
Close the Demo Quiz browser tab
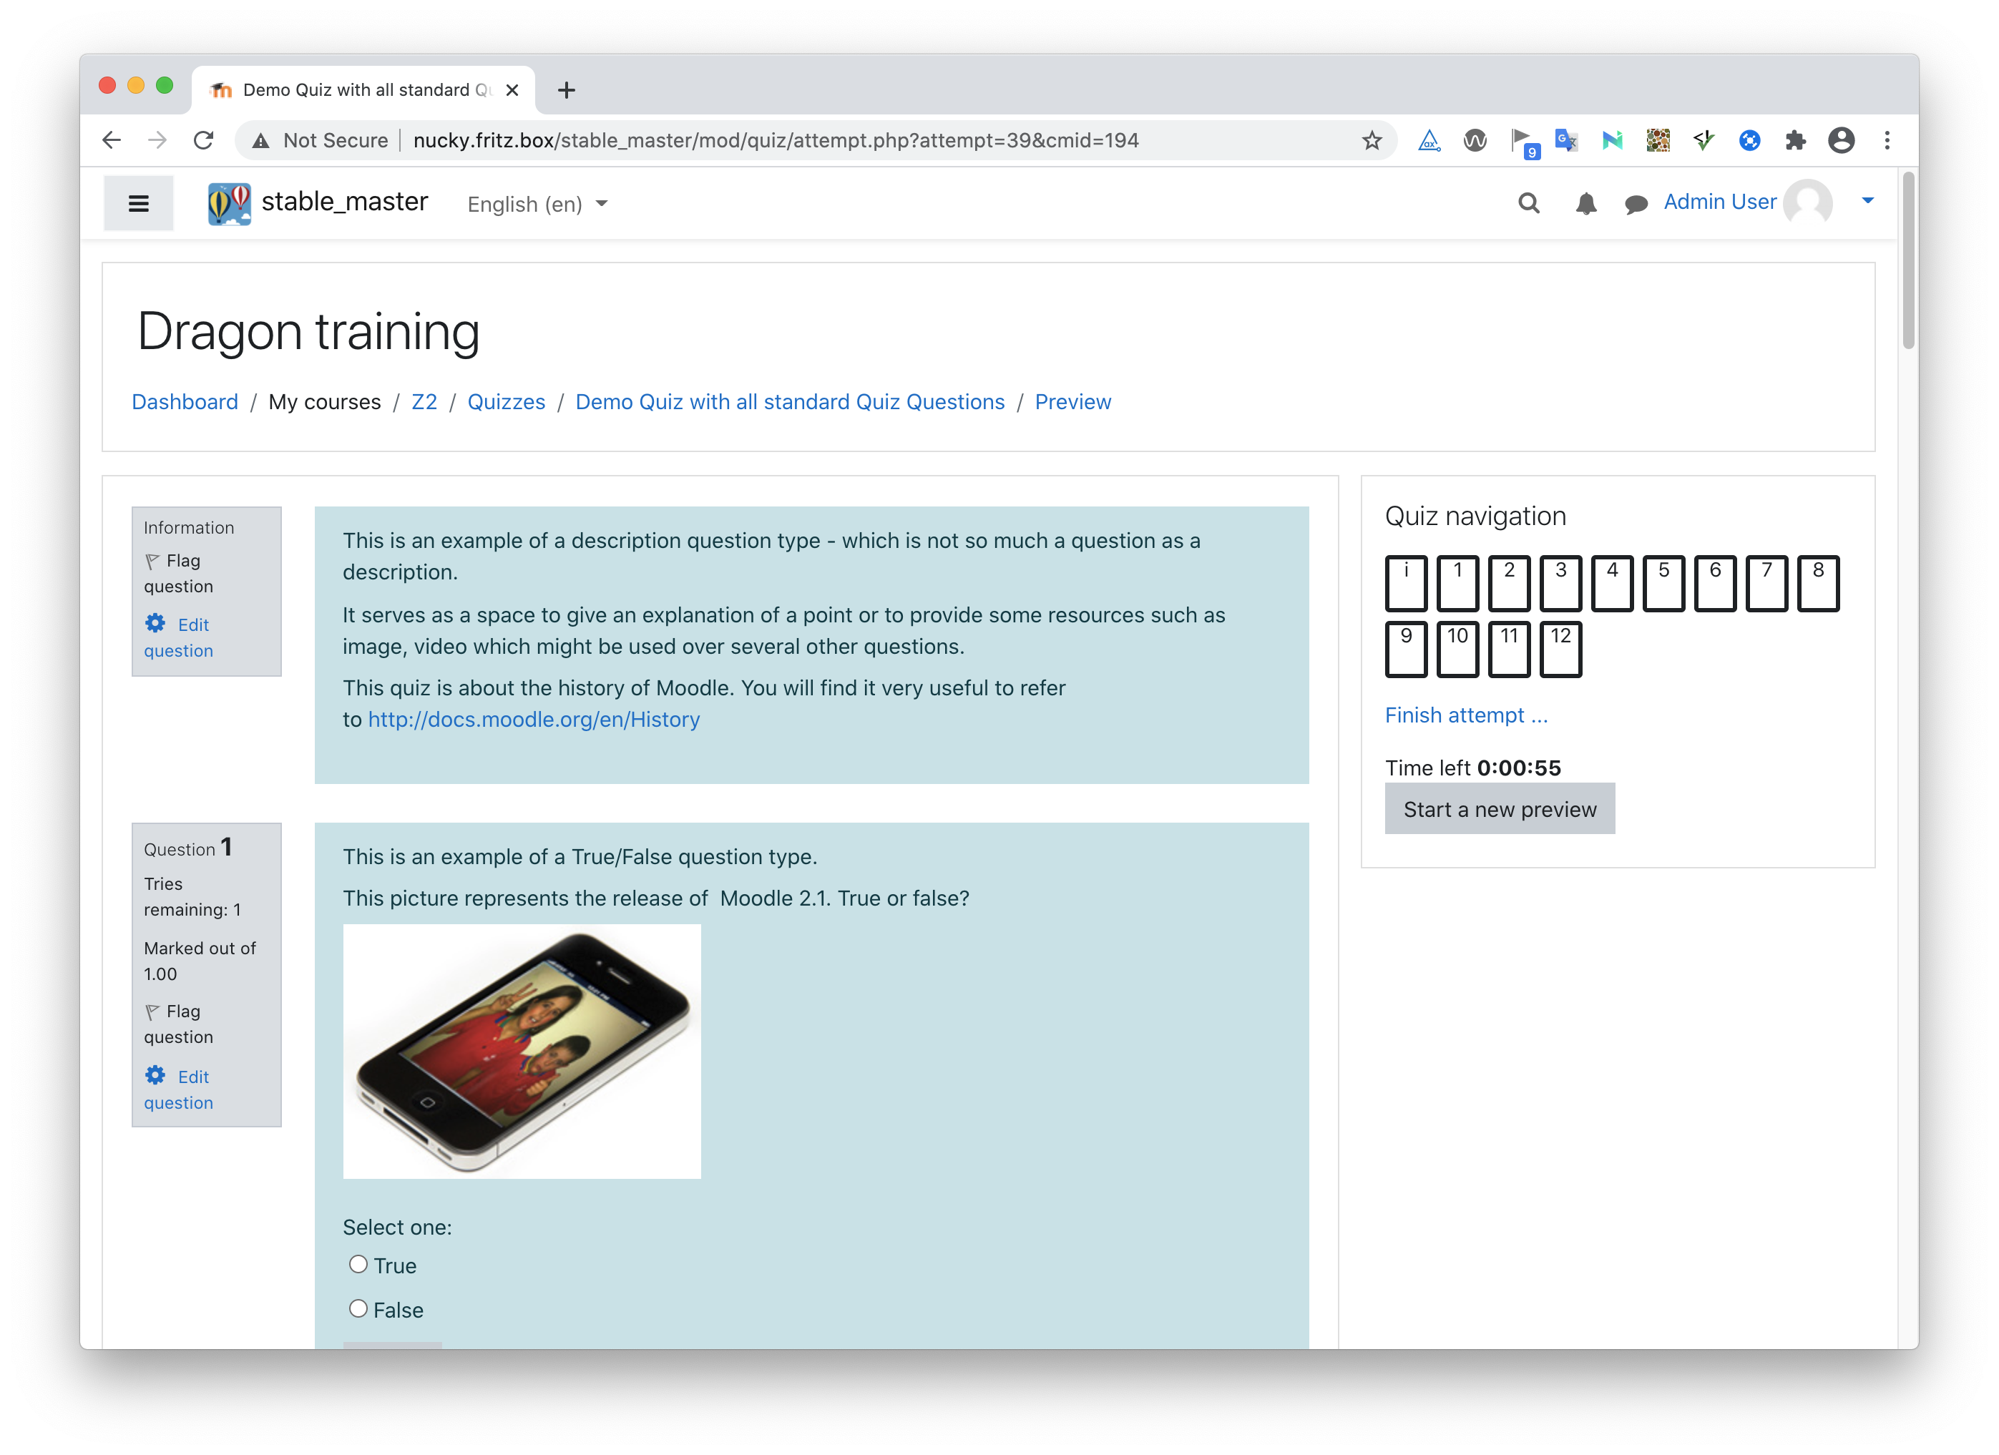click(512, 90)
